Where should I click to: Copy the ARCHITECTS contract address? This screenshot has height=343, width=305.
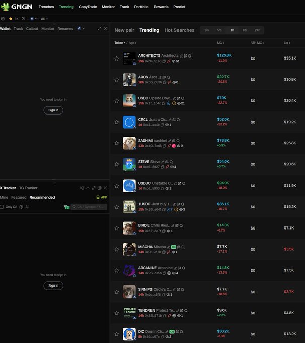click(164, 61)
